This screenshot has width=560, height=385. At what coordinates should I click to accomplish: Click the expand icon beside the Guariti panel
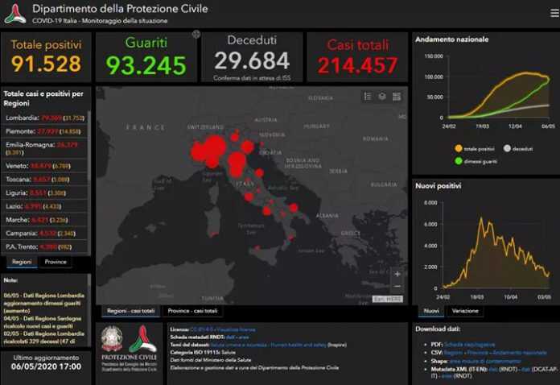click(x=196, y=35)
